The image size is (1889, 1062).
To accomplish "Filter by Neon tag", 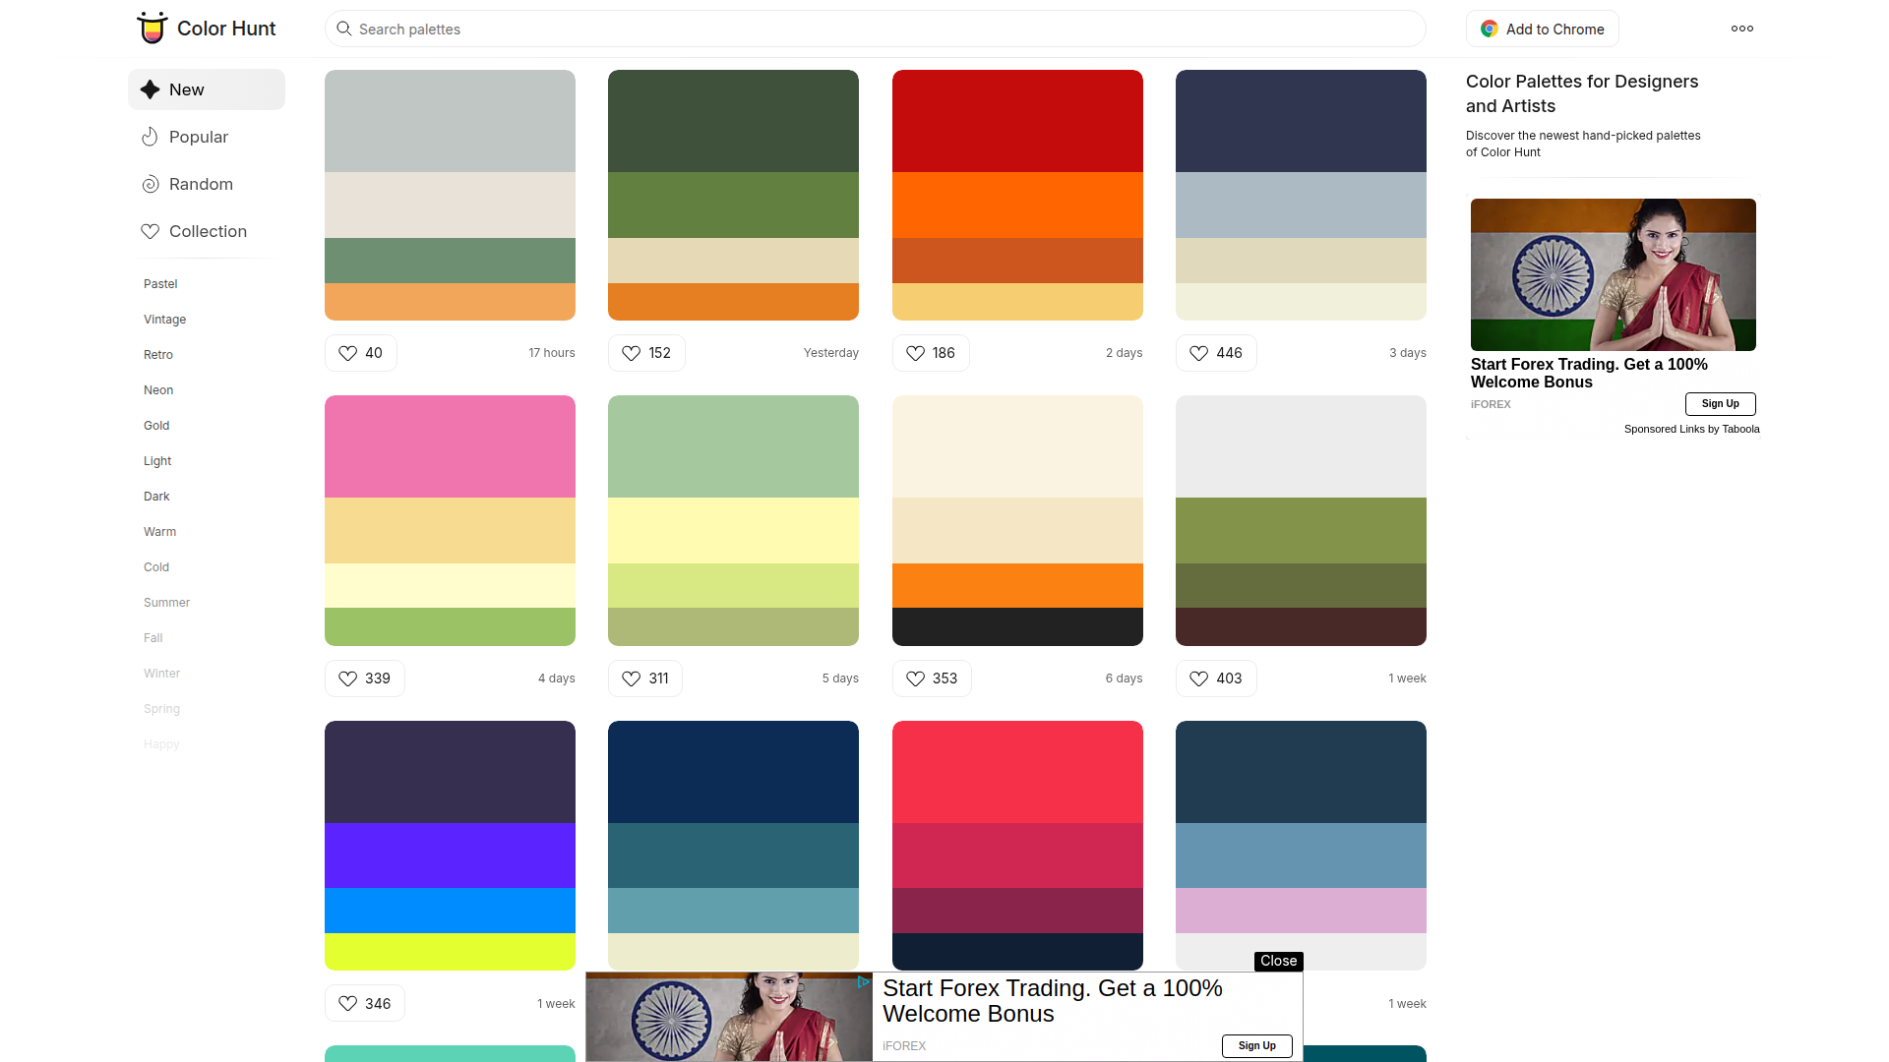I will (x=158, y=390).
